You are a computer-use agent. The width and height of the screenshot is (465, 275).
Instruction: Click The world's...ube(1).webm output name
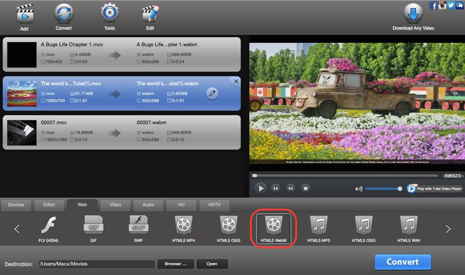[x=167, y=84]
